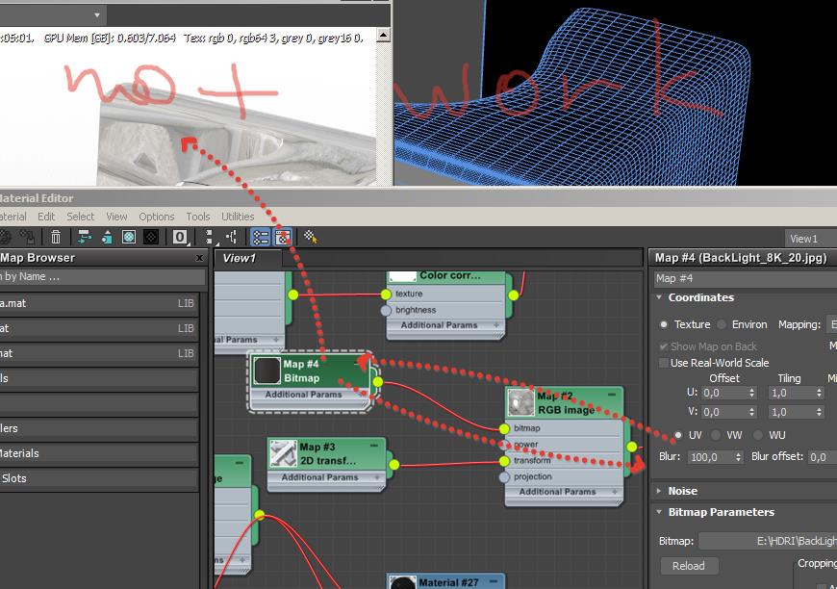Enable Use Real-World Scale checkbox
This screenshot has width=837, height=589.
[664, 363]
